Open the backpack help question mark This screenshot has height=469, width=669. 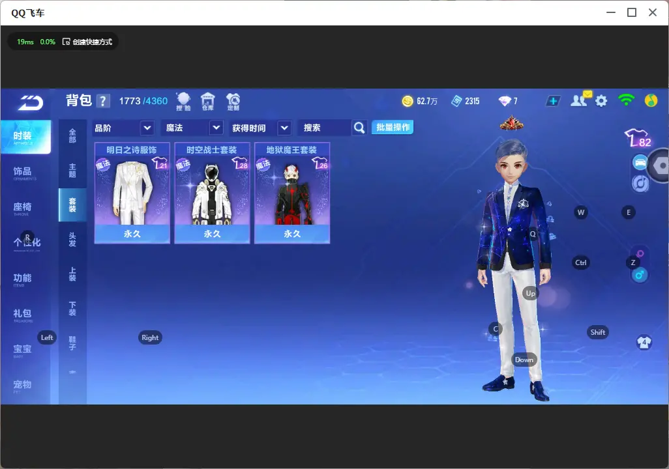point(103,101)
